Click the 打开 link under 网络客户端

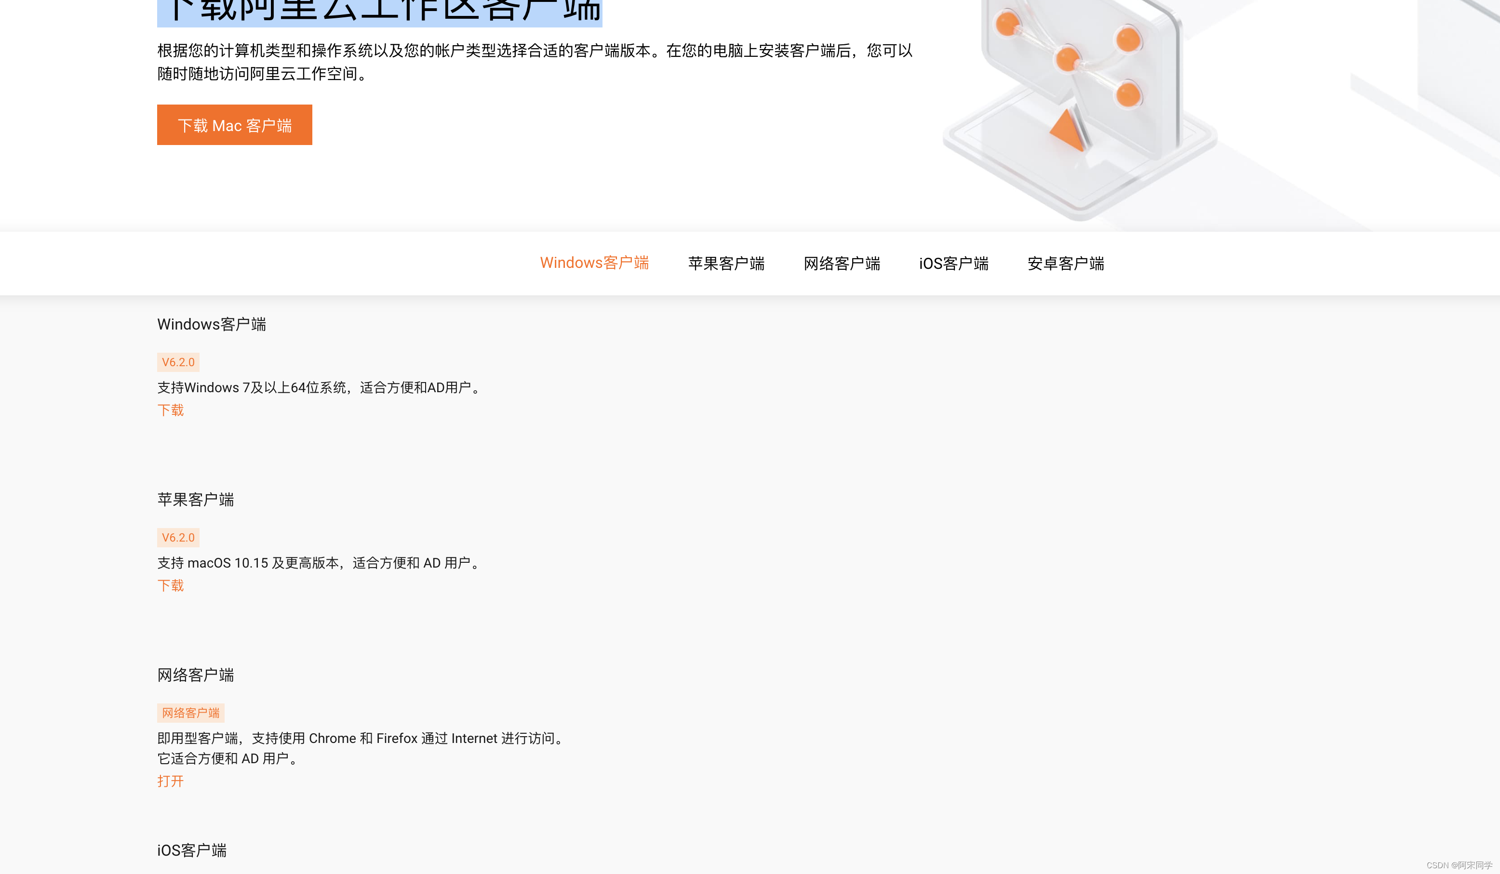pos(170,781)
